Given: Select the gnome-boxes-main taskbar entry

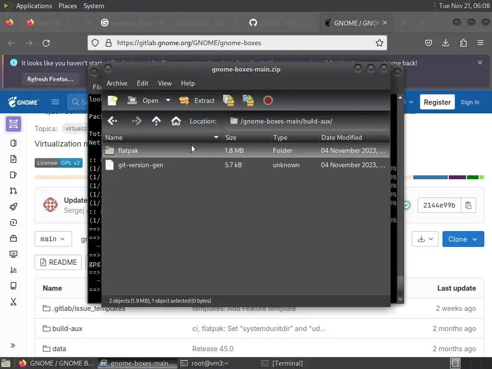Looking at the screenshot, I should tap(137, 363).
